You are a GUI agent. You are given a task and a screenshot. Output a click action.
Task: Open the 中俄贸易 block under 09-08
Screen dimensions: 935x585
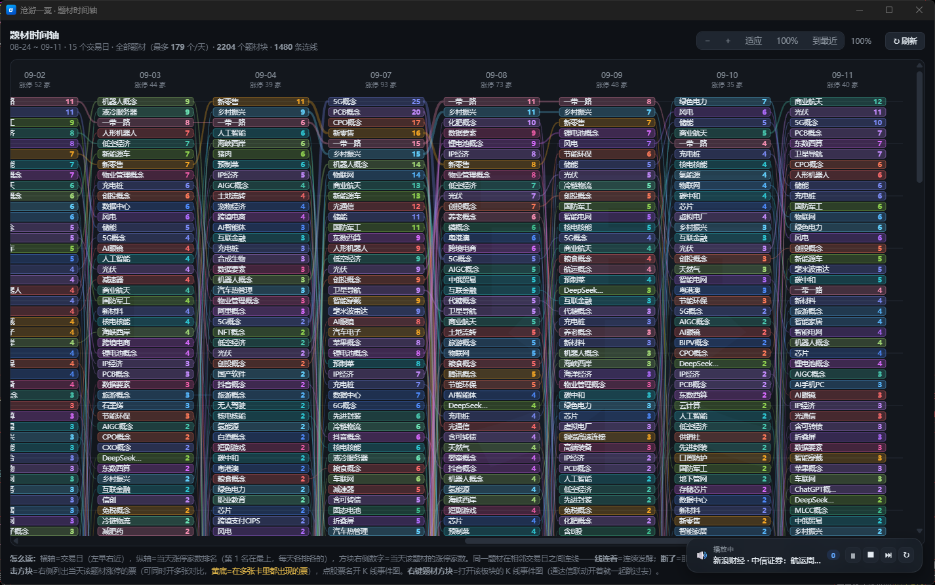492,280
